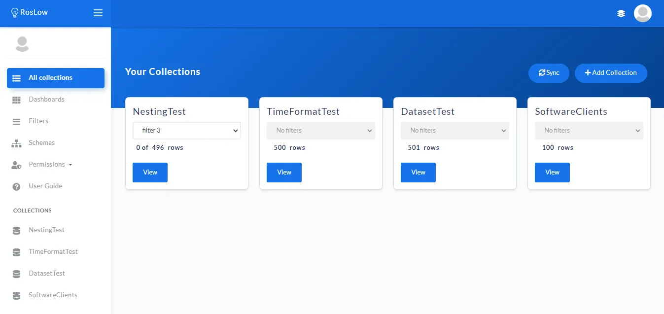The height and width of the screenshot is (314, 664).
Task: Click the NestingTest database icon in the sidebar
Action: pos(16,230)
